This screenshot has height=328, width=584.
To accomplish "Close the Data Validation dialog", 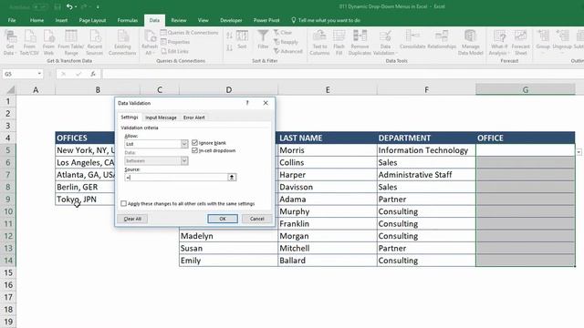I will [266, 103].
